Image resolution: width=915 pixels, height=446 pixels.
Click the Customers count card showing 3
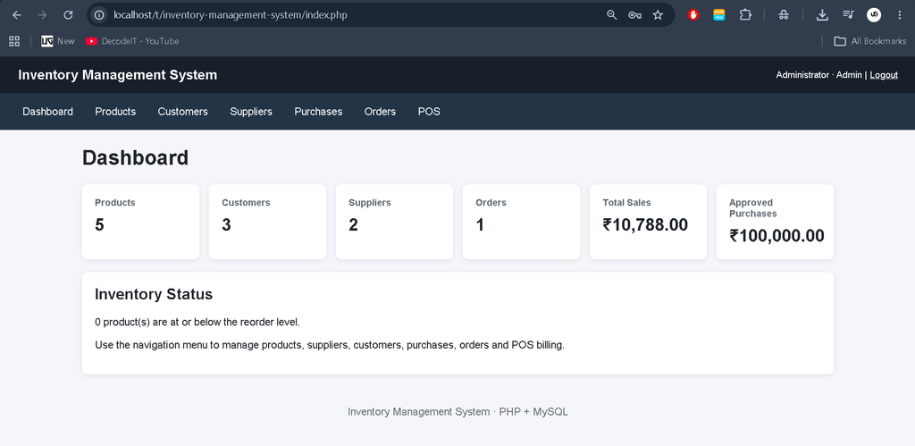(267, 222)
